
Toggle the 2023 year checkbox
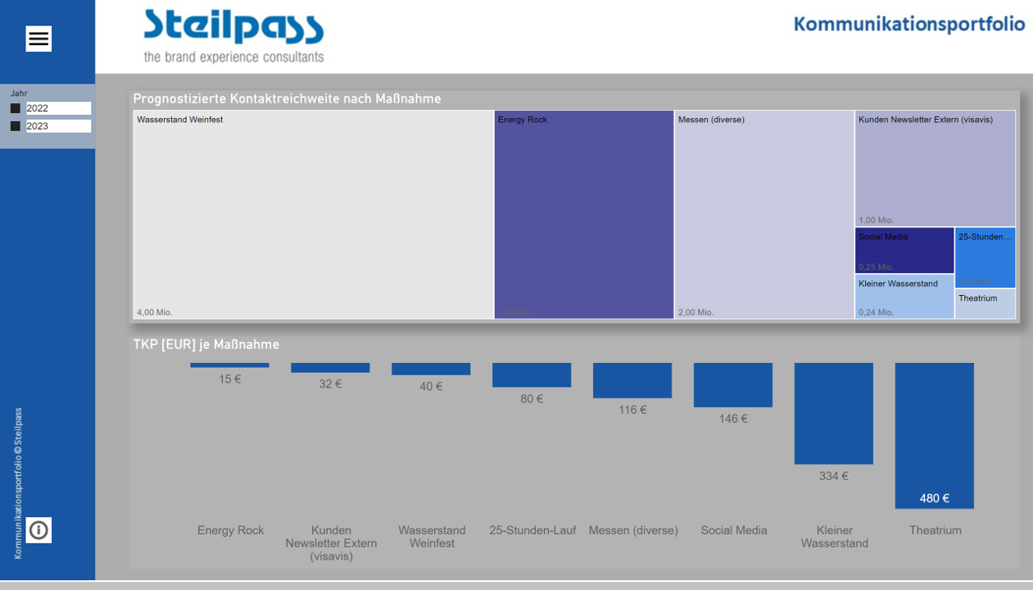click(x=16, y=126)
